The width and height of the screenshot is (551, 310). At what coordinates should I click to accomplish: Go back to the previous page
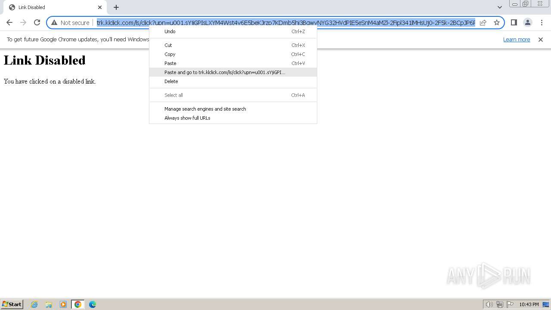coord(9,22)
